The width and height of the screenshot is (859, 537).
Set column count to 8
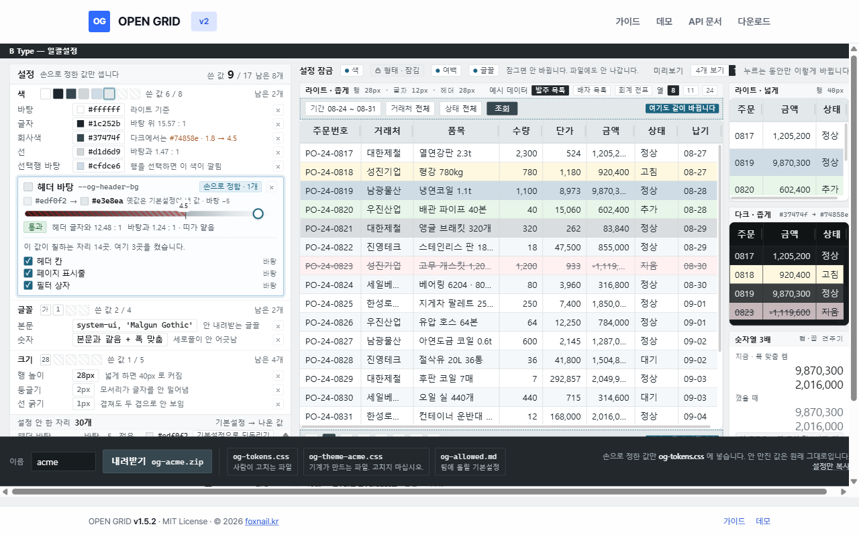tap(673, 90)
